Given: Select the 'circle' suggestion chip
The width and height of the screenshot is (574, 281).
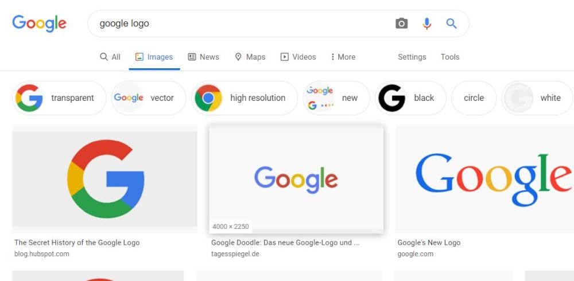Looking at the screenshot, I should coord(474,98).
